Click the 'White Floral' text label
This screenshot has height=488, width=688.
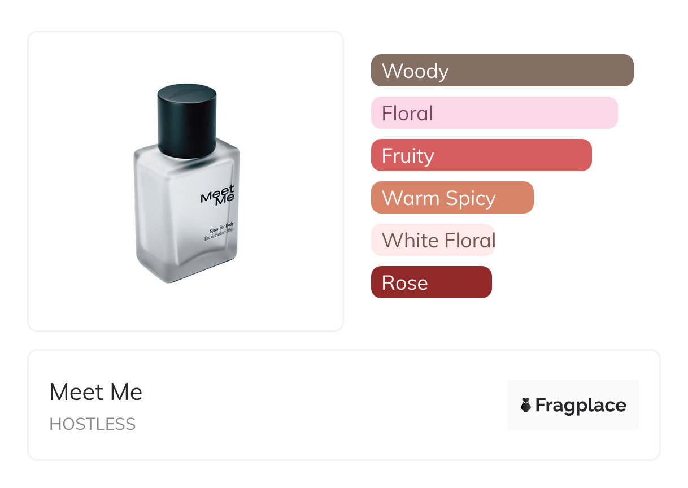click(439, 241)
